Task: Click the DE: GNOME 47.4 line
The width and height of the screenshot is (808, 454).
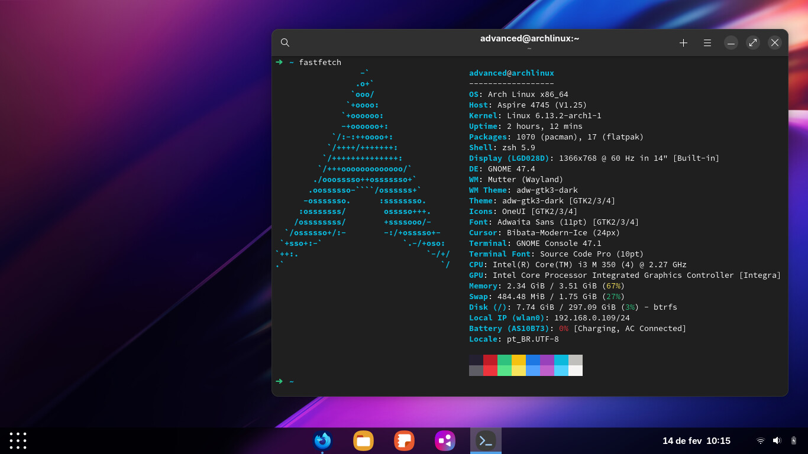Action: tap(502, 168)
